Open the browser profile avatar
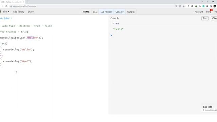 coord(215,6)
